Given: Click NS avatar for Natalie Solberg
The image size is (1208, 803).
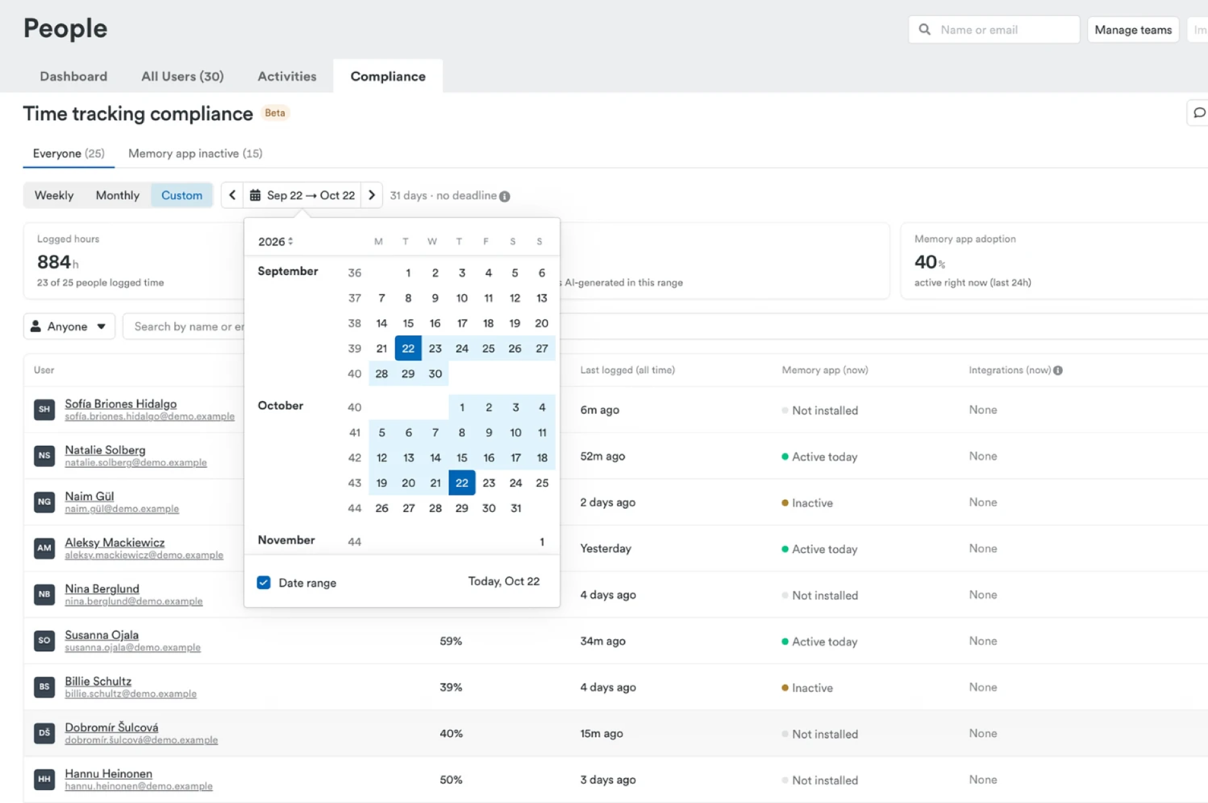Looking at the screenshot, I should (x=44, y=455).
